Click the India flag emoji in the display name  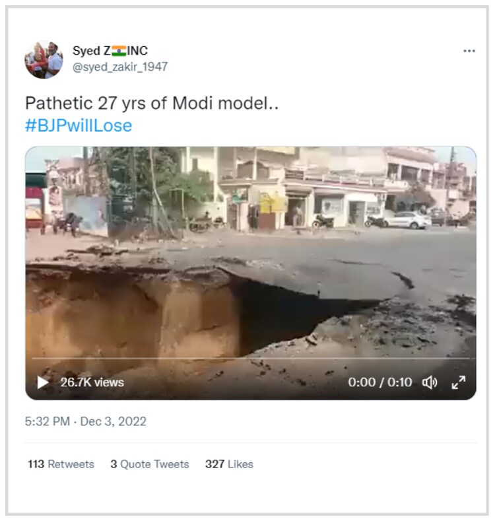point(119,51)
